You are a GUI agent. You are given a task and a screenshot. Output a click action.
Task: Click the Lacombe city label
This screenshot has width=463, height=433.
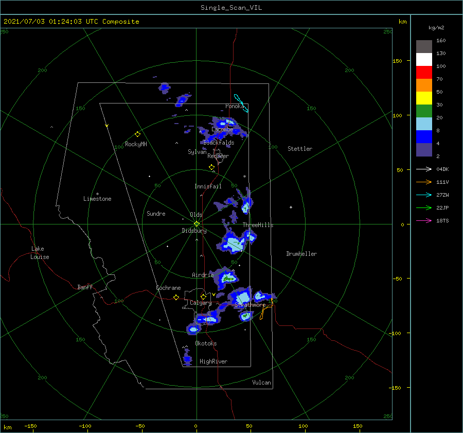point(222,129)
